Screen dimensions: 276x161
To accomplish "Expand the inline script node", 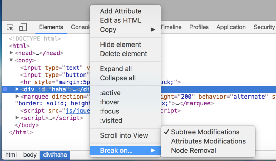I will (17, 118).
